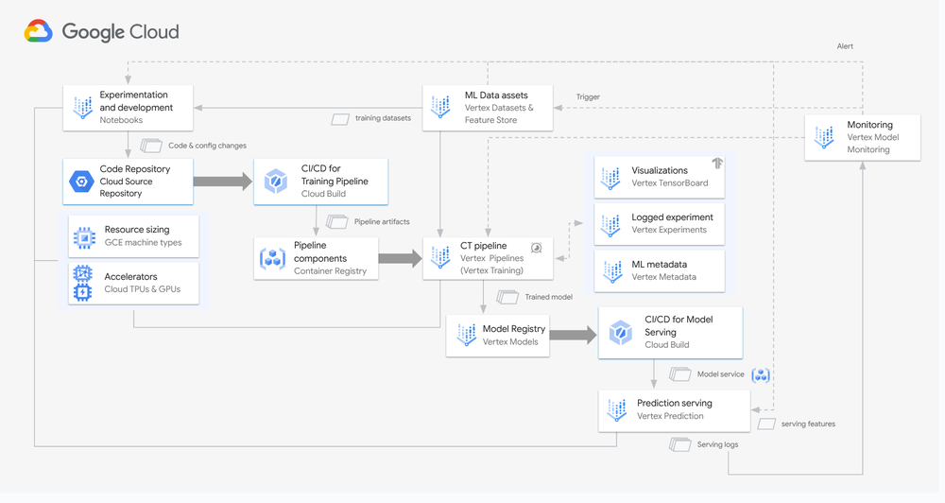The image size is (945, 503).
Task: Click the Monitoring title
Action: click(869, 124)
